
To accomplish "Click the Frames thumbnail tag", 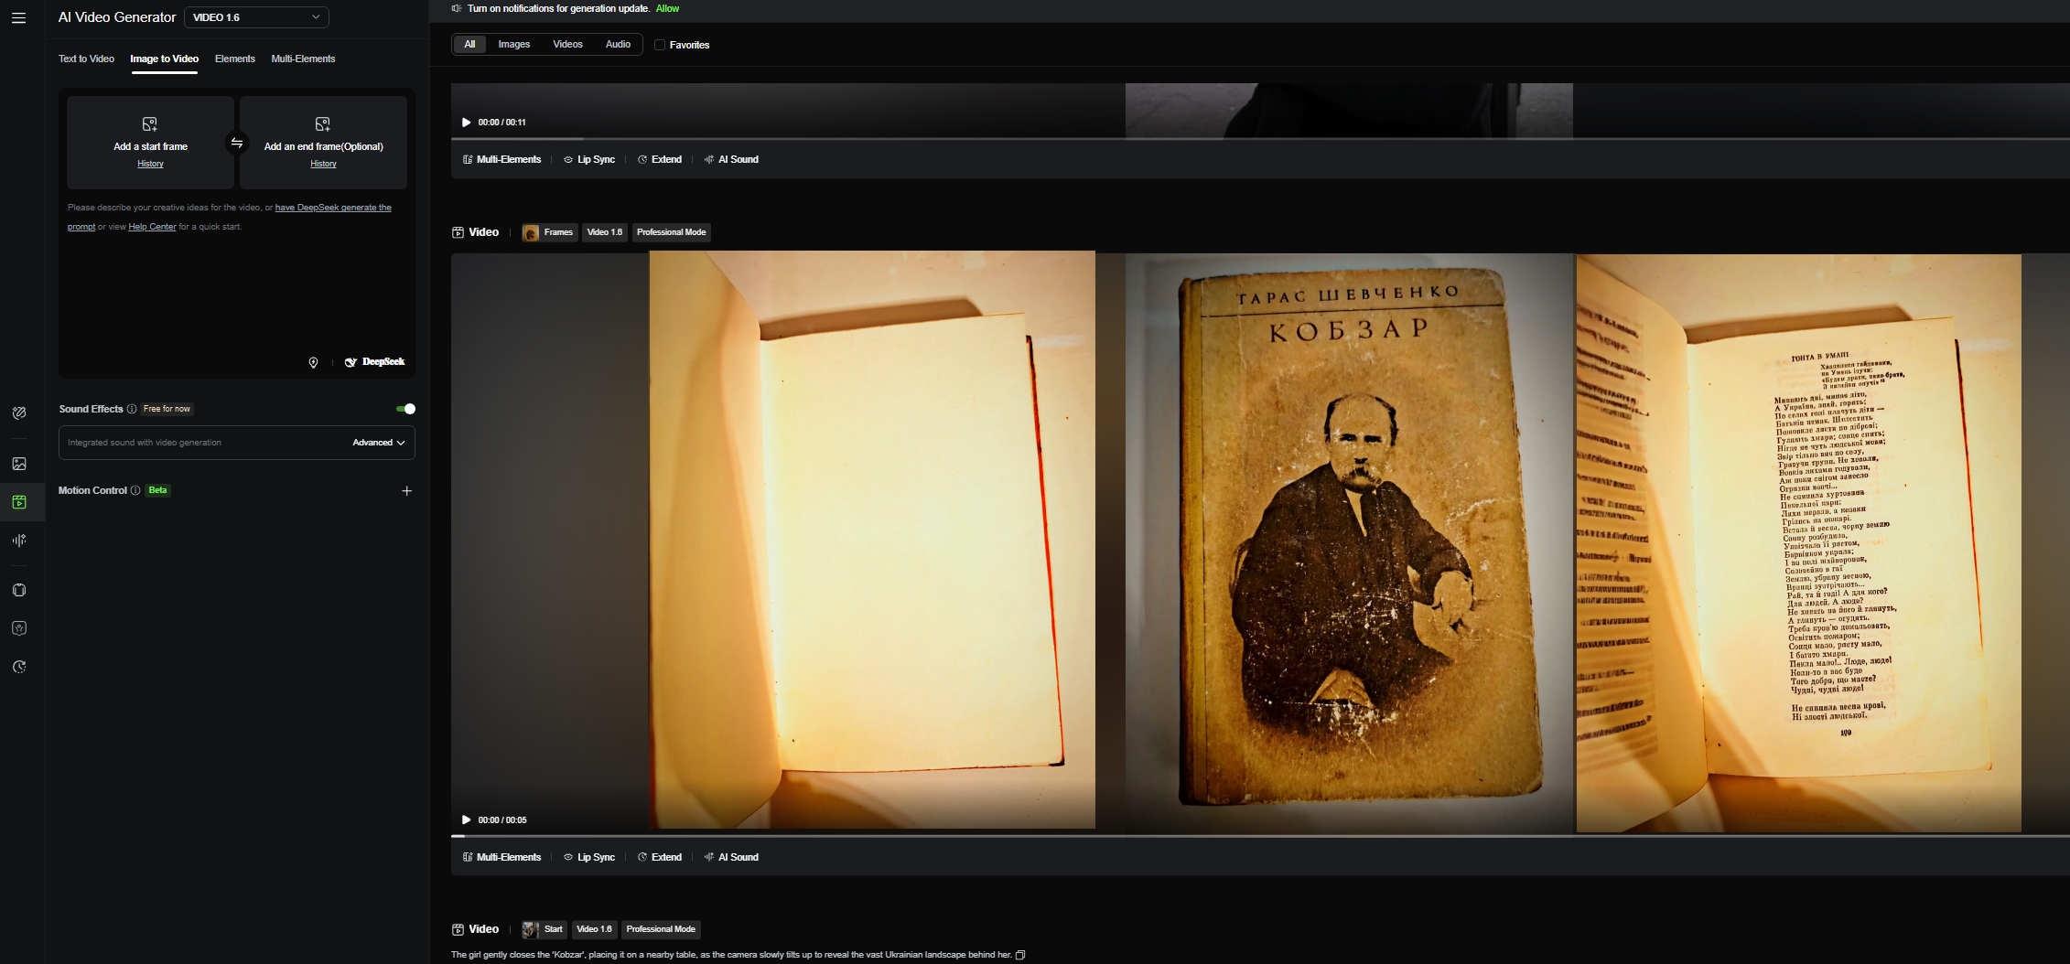I will pyautogui.click(x=549, y=232).
